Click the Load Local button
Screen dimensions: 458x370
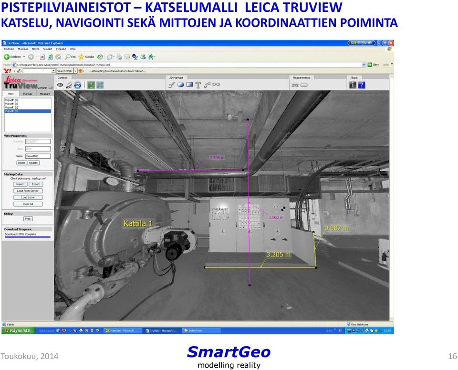[28, 198]
